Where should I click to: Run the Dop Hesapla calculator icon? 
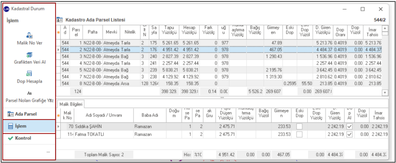pyautogui.click(x=29, y=74)
